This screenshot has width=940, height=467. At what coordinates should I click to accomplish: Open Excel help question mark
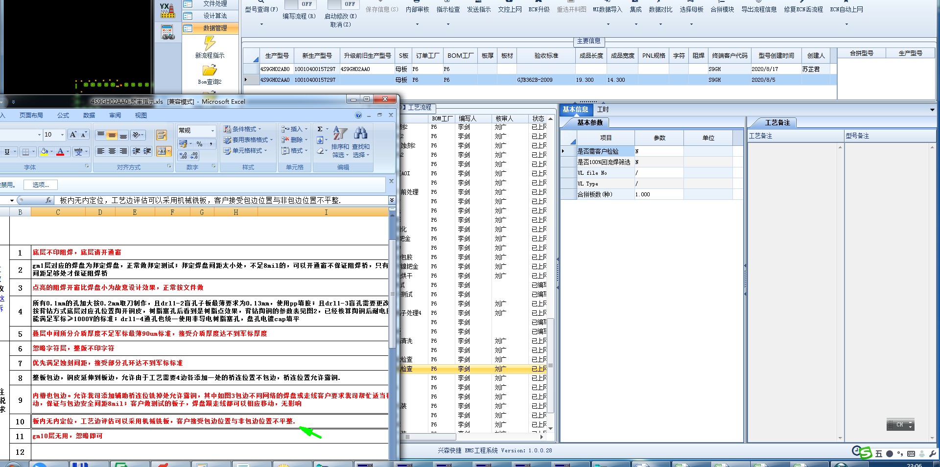point(358,116)
